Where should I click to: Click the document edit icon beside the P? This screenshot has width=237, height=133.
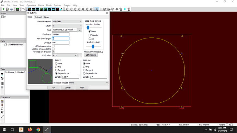point(8,9)
